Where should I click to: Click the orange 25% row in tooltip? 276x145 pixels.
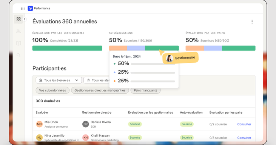(x=144, y=81)
